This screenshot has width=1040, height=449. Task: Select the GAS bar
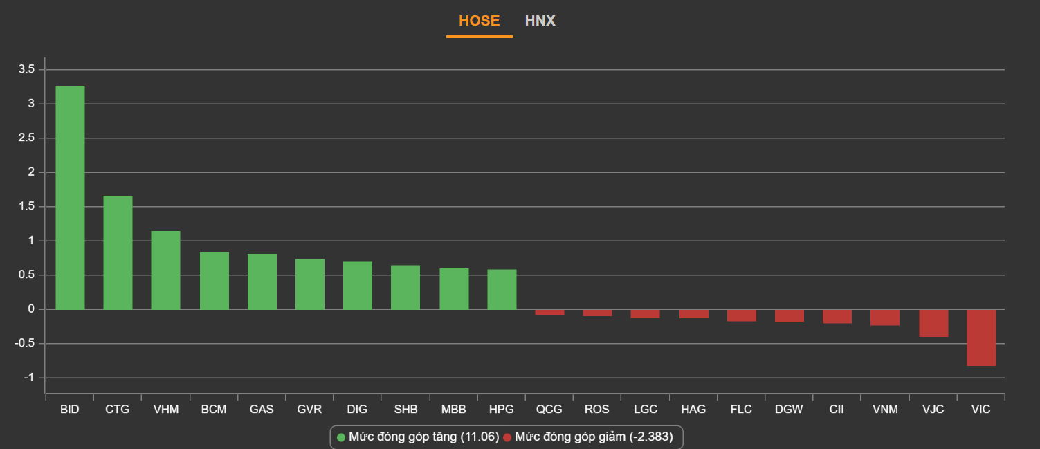coord(262,282)
